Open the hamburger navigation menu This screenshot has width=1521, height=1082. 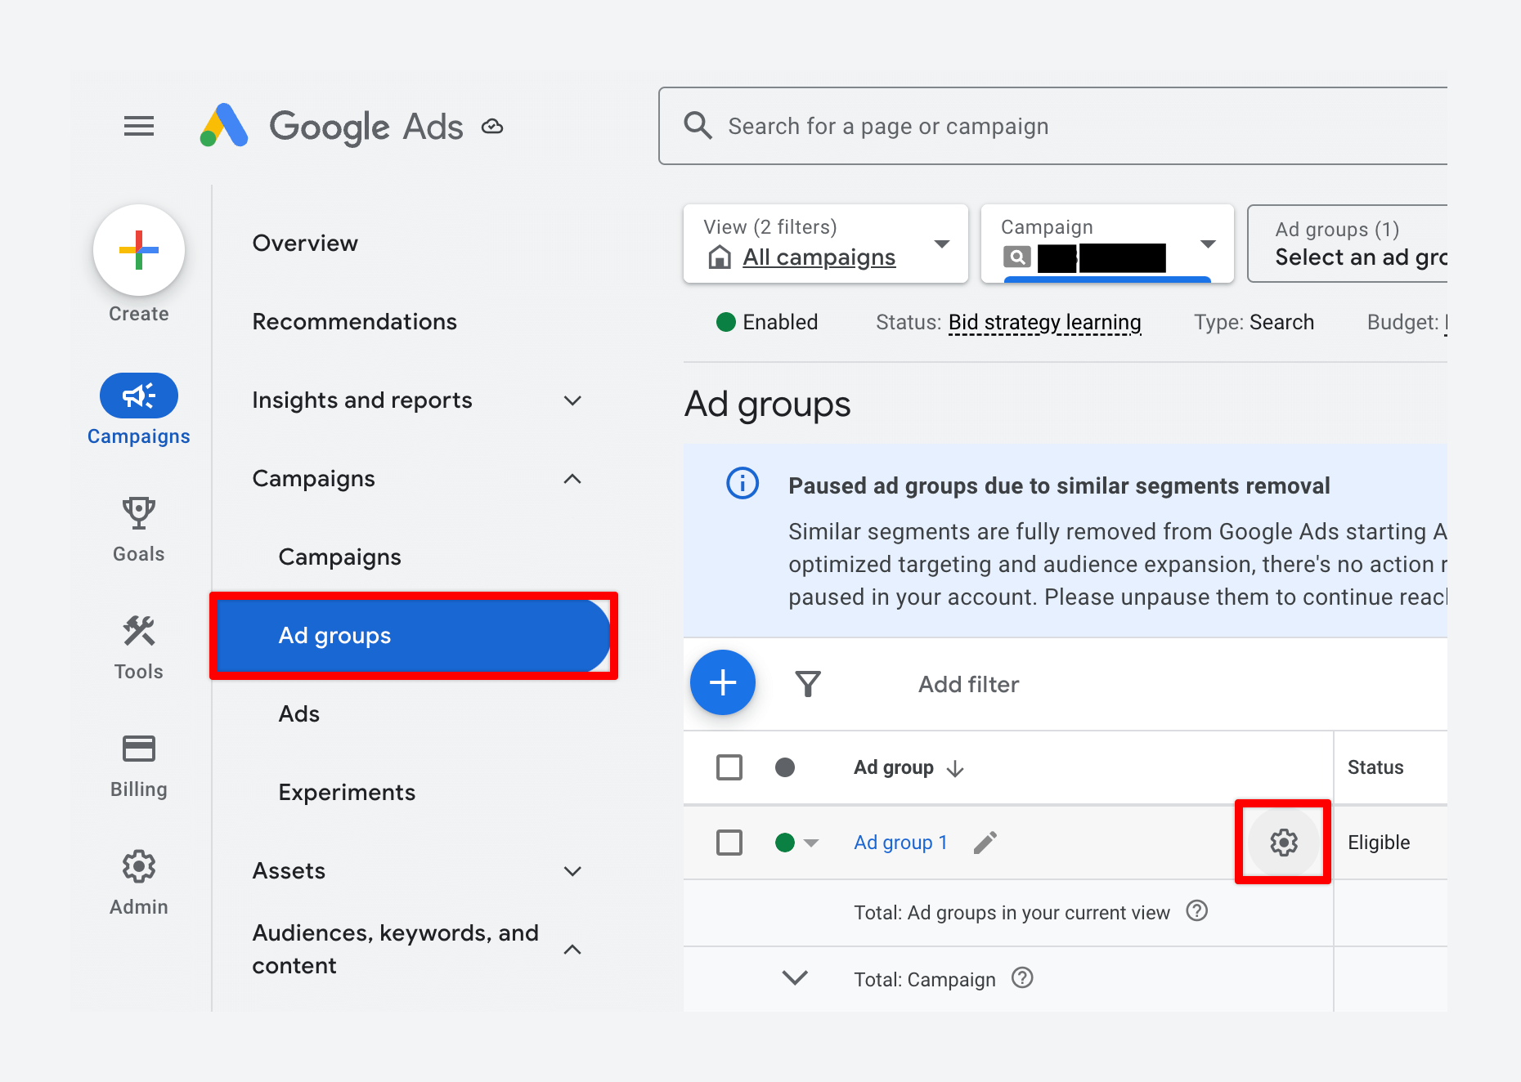click(138, 126)
